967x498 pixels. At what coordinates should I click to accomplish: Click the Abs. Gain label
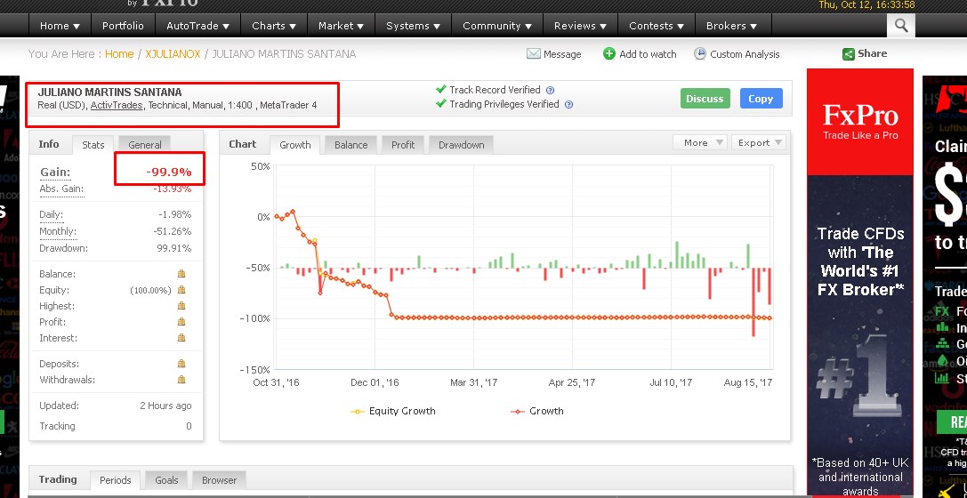[x=61, y=189]
